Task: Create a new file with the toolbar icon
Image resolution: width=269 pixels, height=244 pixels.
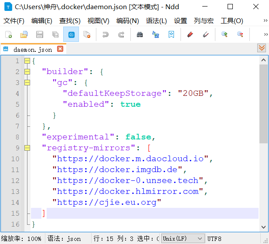Action: (8, 34)
